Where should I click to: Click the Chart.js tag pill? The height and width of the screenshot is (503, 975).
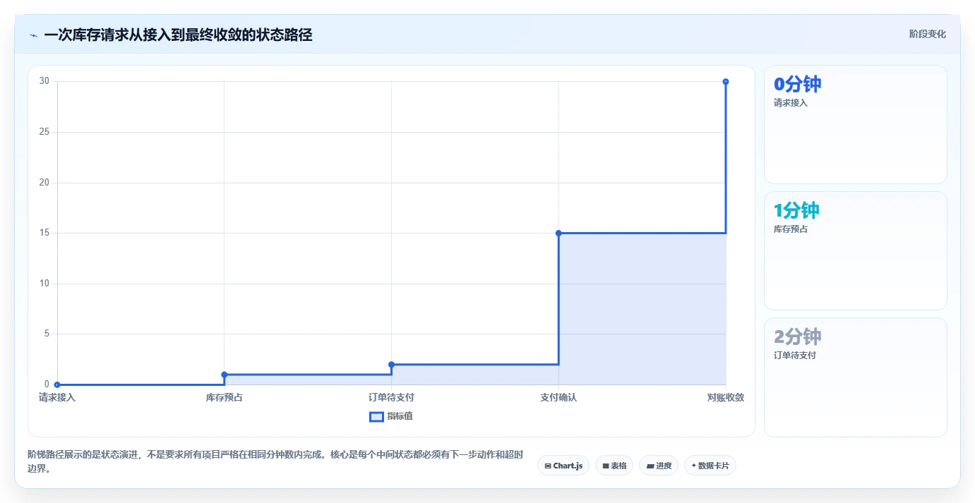point(563,466)
